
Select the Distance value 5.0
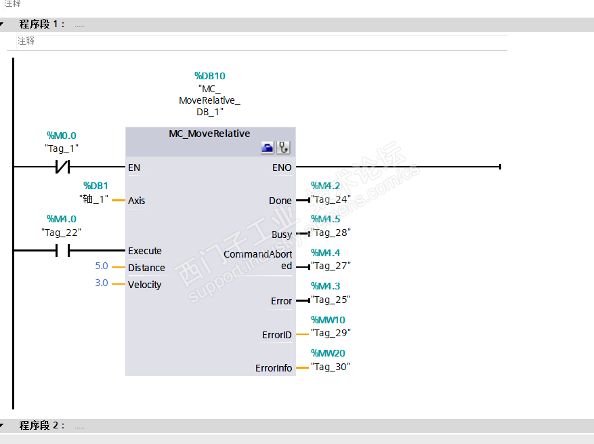point(101,266)
